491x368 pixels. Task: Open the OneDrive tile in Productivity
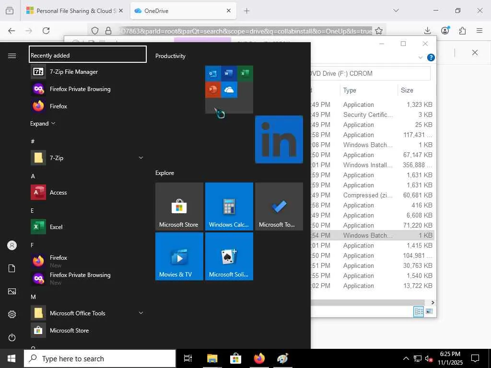(229, 90)
